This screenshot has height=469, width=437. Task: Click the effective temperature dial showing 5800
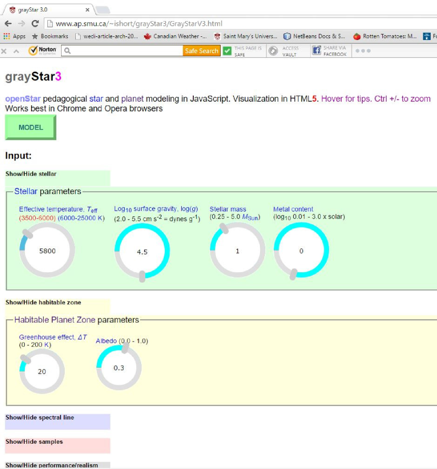47,251
